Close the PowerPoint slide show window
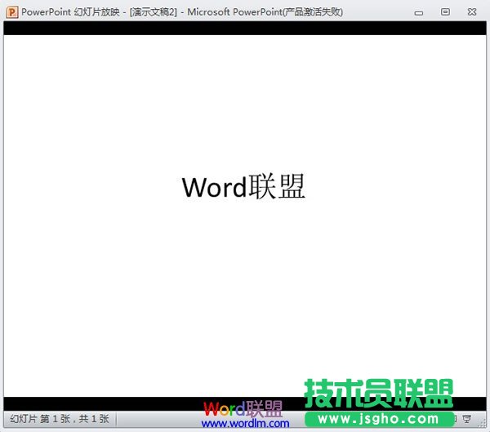This screenshot has width=490, height=432. (472, 12)
